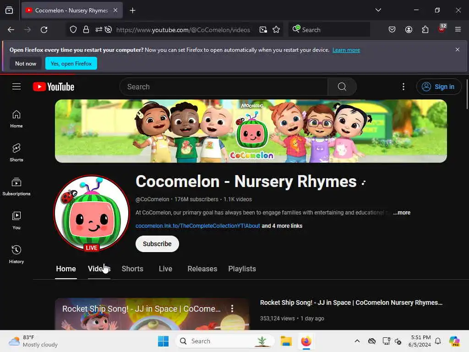Switch to the Videos tab
Screen dimensions: 469x352
pos(99,269)
